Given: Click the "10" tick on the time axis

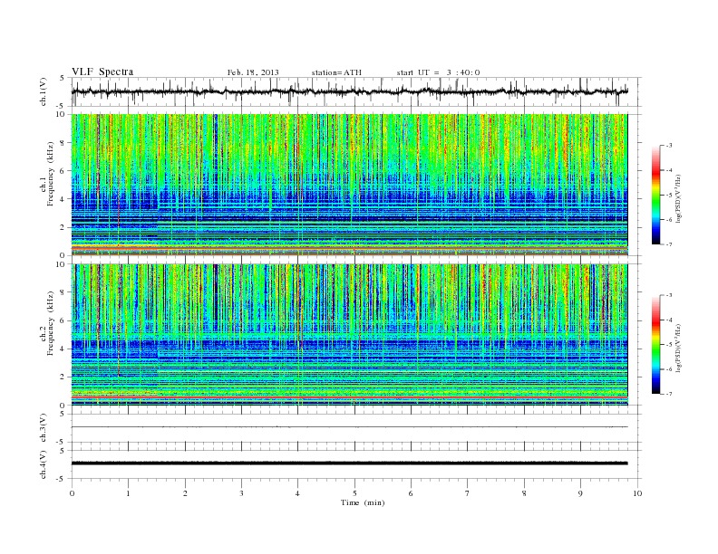Looking at the screenshot, I should point(637,493).
